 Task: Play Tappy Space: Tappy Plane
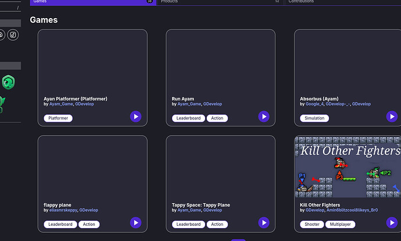[264, 222]
